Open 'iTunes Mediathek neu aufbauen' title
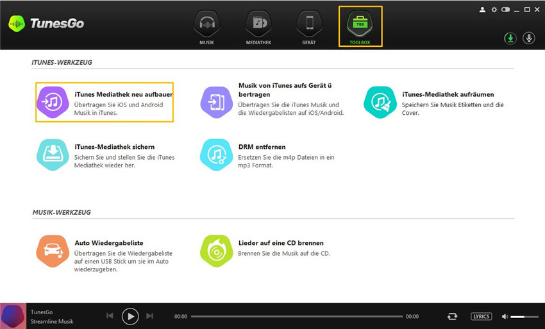The image size is (545, 329). pos(124,94)
